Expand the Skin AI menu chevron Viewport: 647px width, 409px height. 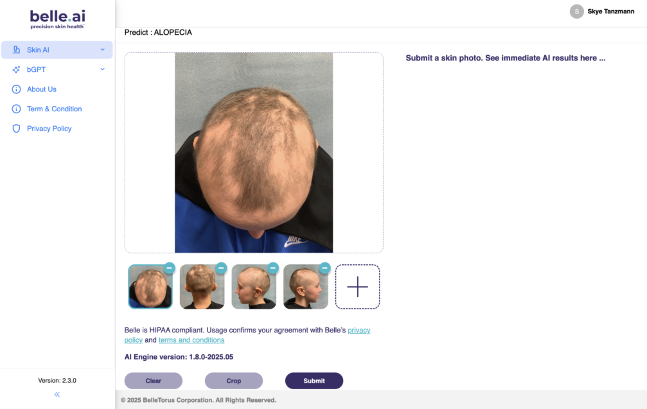(102, 50)
